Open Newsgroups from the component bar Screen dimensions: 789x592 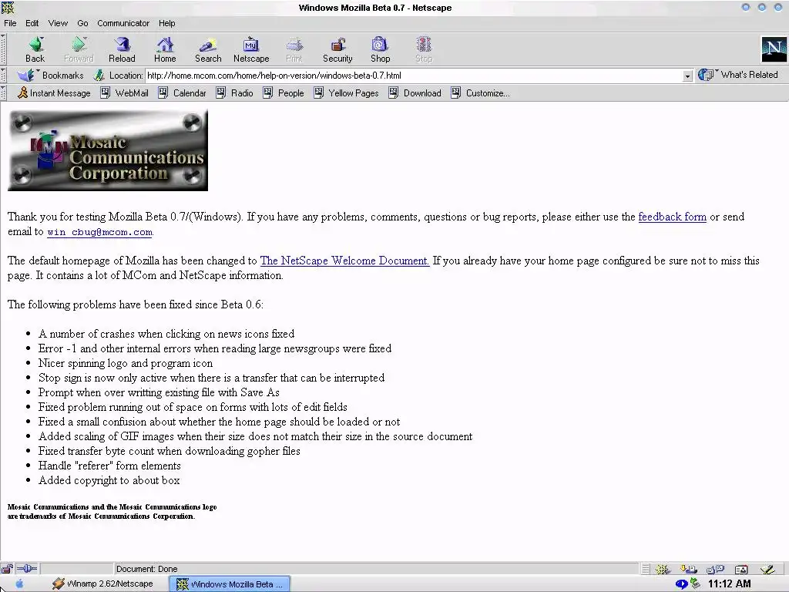pyautogui.click(x=715, y=570)
